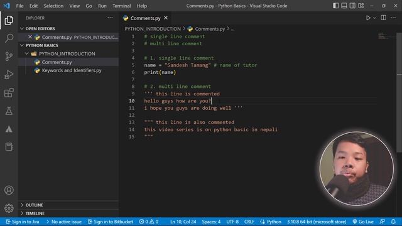Change indentation via Spaces: 4
Viewport: 402px width, 226px height.
point(211,222)
